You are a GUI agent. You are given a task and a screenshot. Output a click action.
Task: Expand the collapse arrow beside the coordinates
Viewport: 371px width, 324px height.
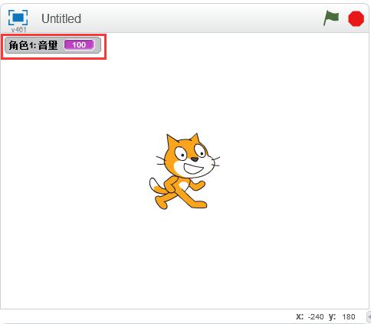coord(369,316)
